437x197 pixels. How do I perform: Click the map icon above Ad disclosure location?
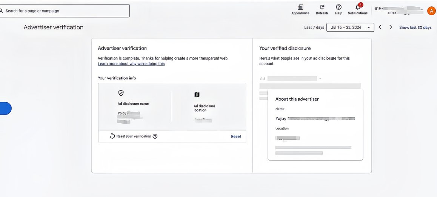pyautogui.click(x=197, y=95)
